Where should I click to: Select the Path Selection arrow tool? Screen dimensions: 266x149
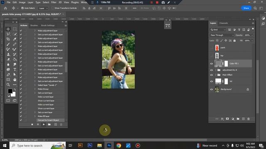15,74
